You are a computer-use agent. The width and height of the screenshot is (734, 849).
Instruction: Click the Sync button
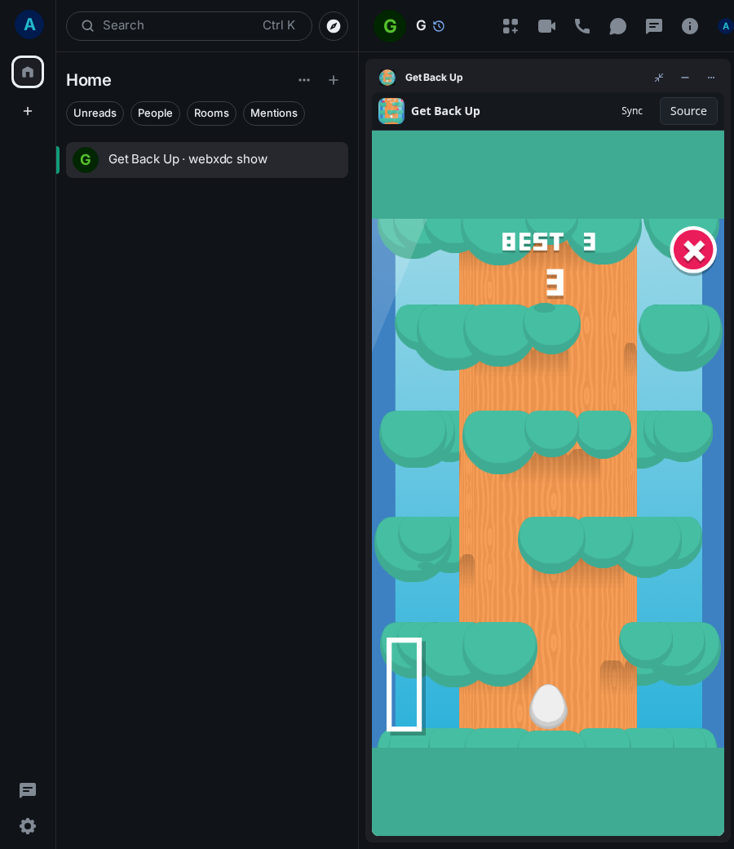pyautogui.click(x=632, y=111)
